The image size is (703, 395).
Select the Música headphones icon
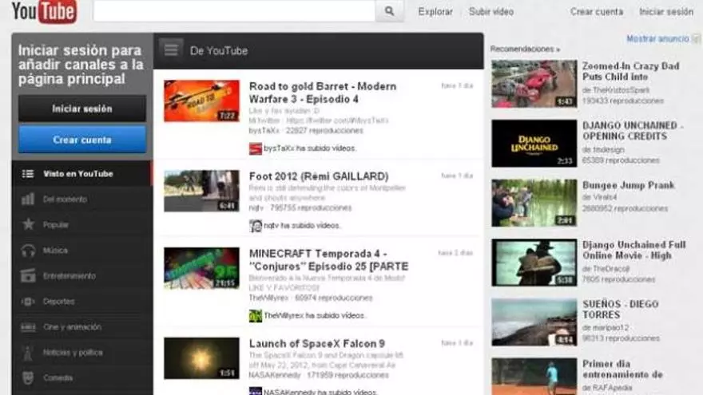coord(28,251)
